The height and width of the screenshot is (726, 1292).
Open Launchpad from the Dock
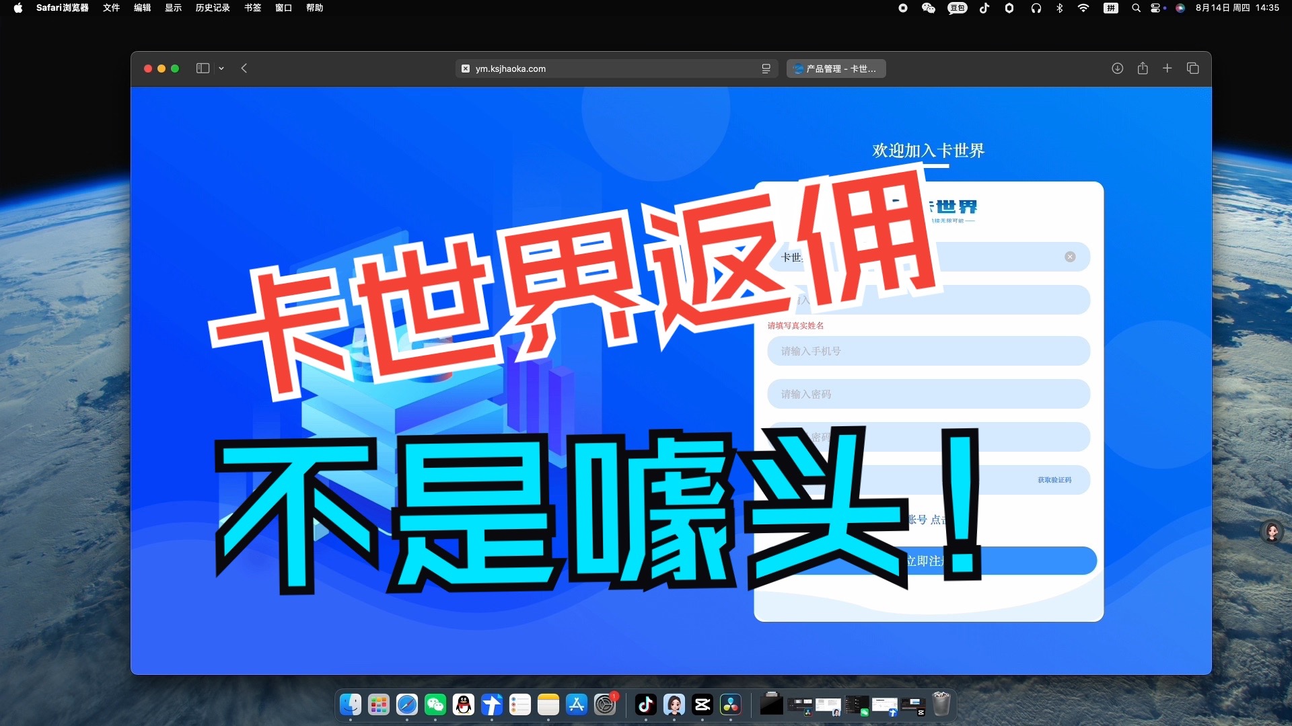379,704
